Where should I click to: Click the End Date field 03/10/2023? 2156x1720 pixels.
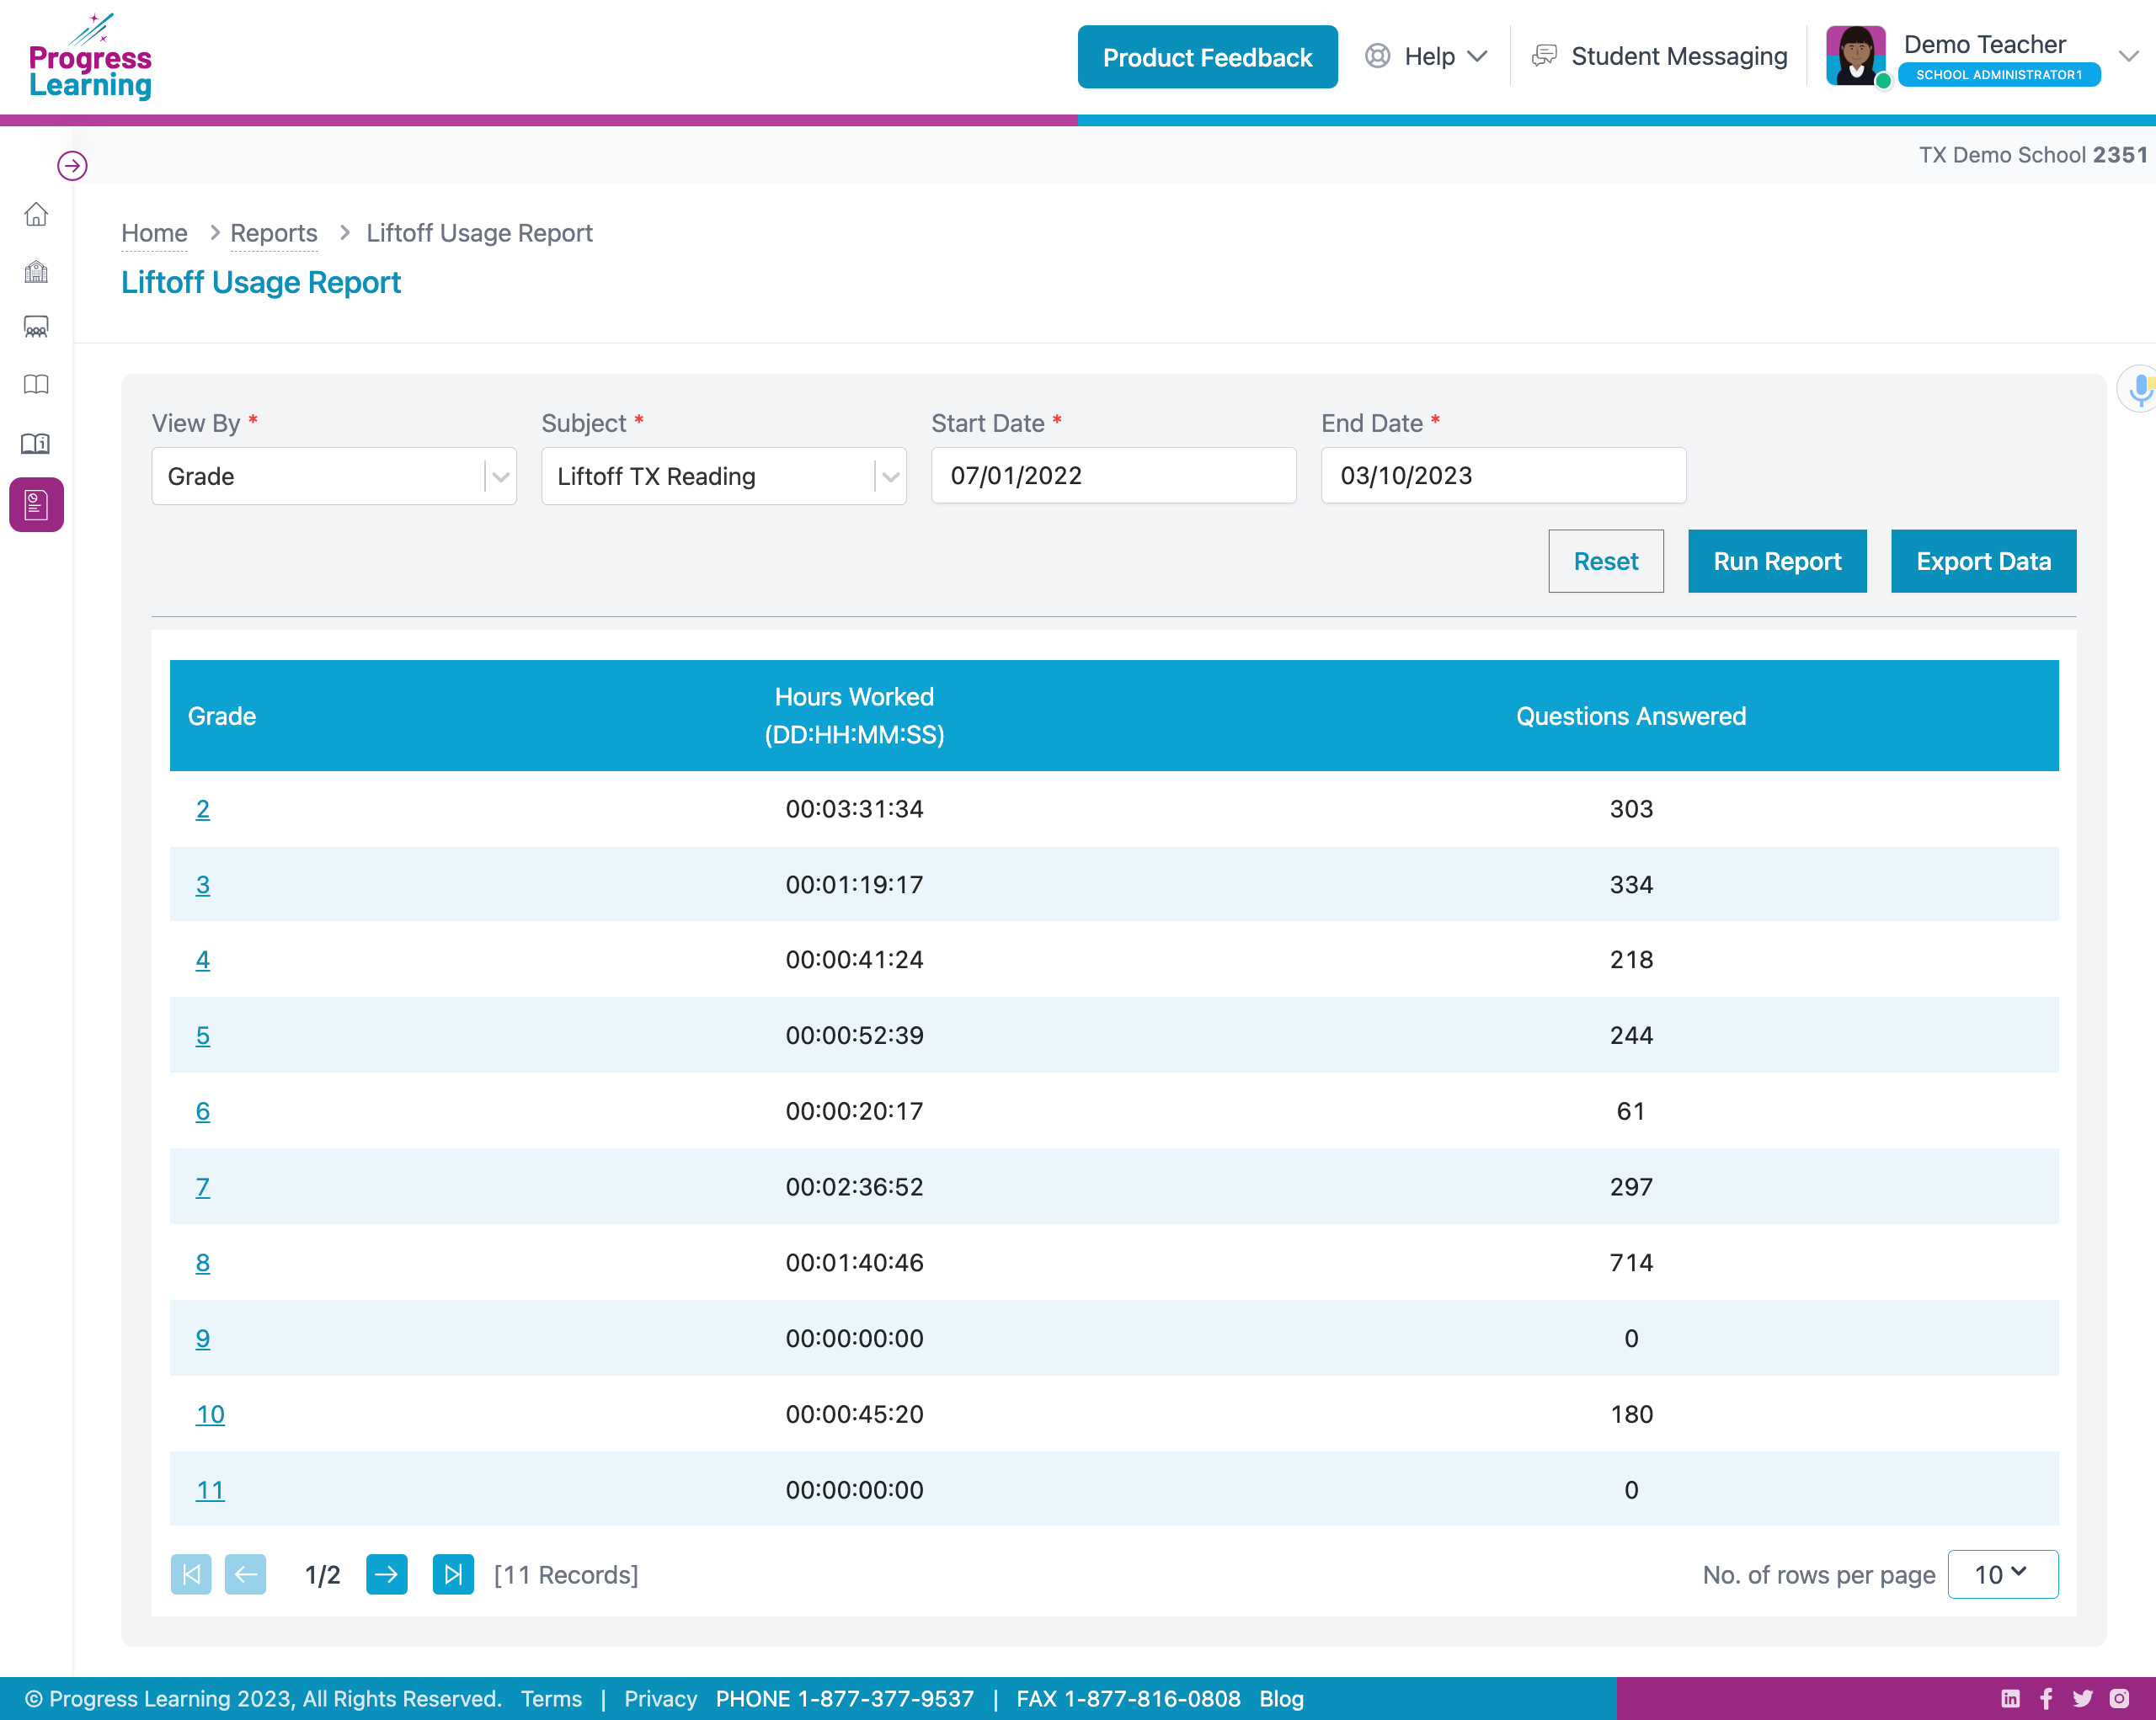coord(1504,475)
